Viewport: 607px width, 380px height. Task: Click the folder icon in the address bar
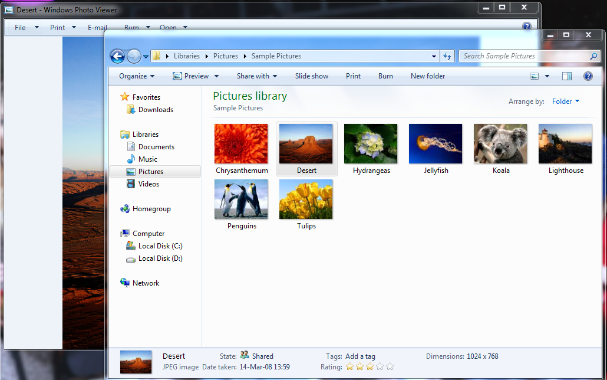(x=156, y=56)
